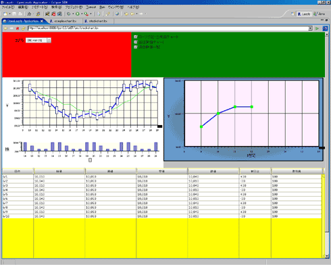The height and width of the screenshot is (265, 331).
Task: Open the Window menu
Action: (x=116, y=7)
